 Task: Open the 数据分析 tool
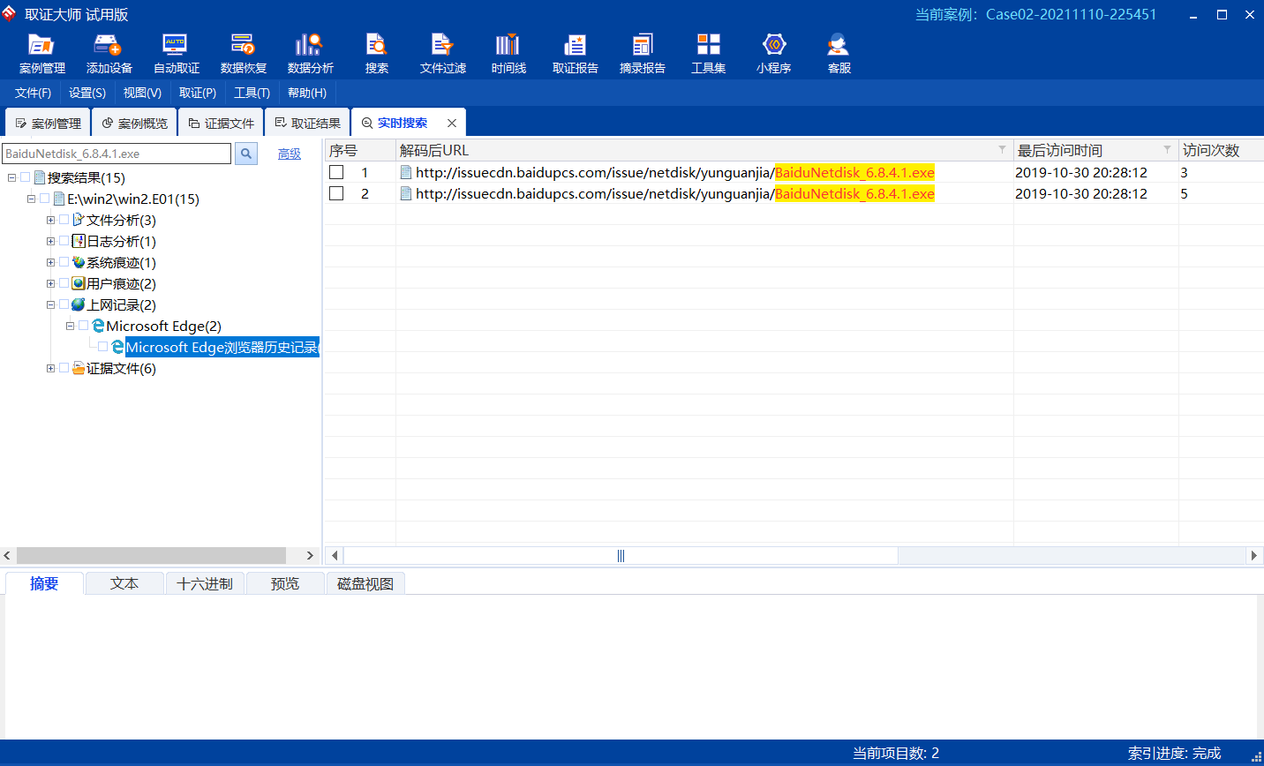(x=310, y=54)
